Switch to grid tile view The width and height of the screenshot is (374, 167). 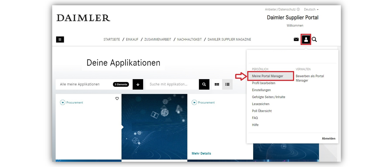(x=217, y=84)
